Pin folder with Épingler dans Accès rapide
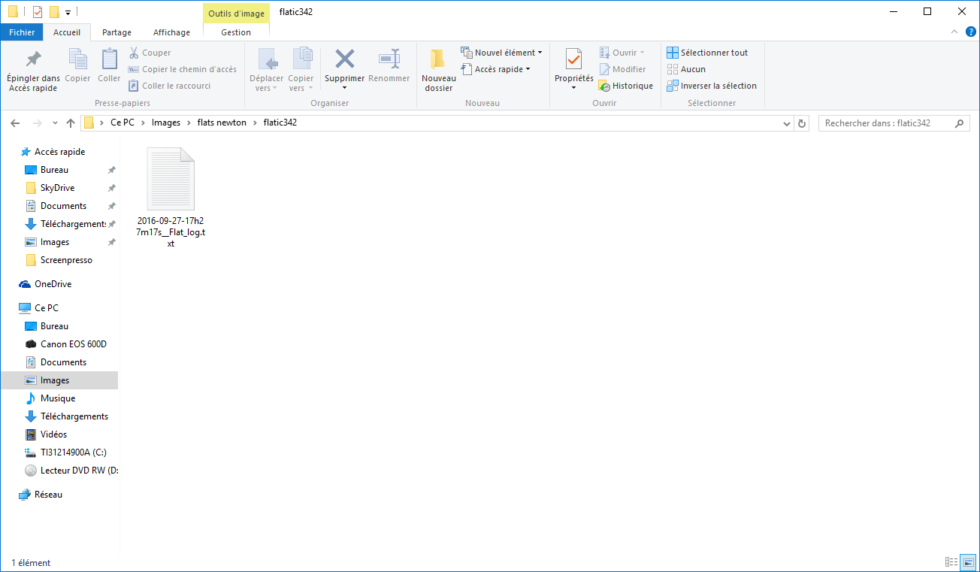 (33, 60)
